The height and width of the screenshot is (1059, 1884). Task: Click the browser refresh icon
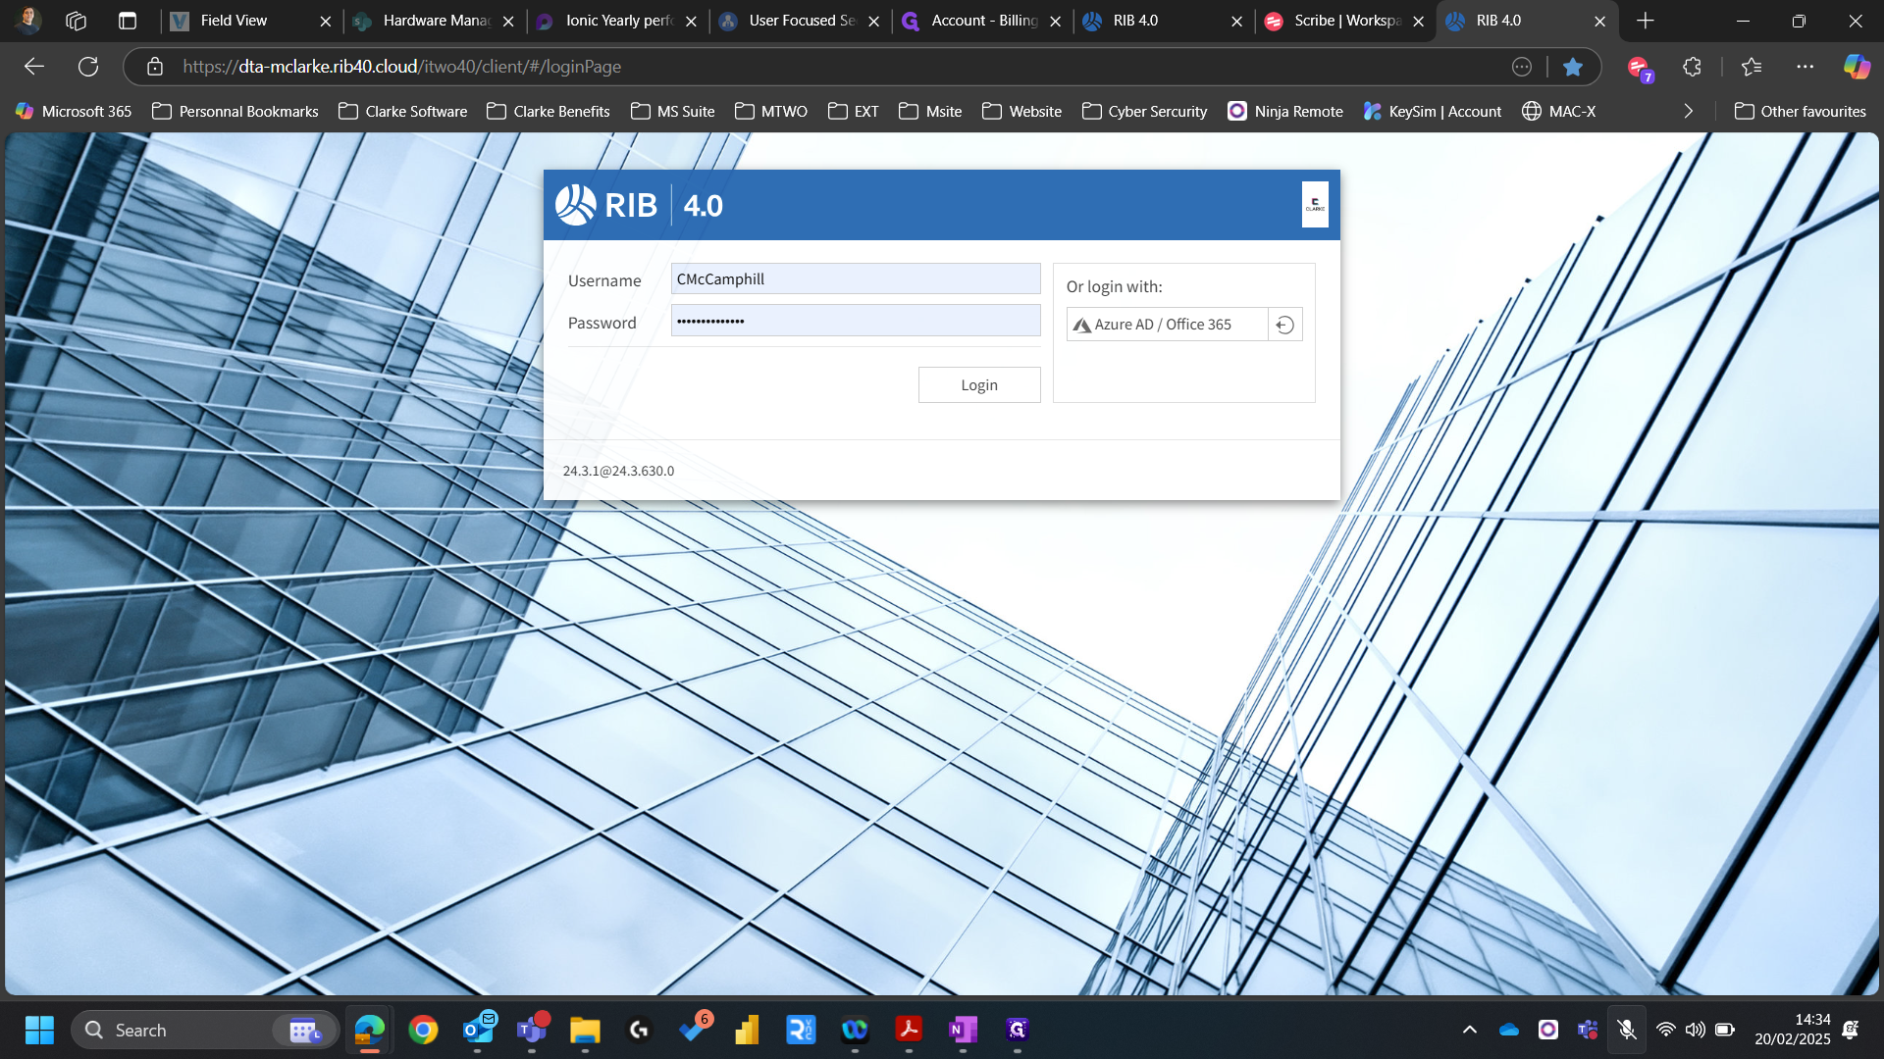88,67
